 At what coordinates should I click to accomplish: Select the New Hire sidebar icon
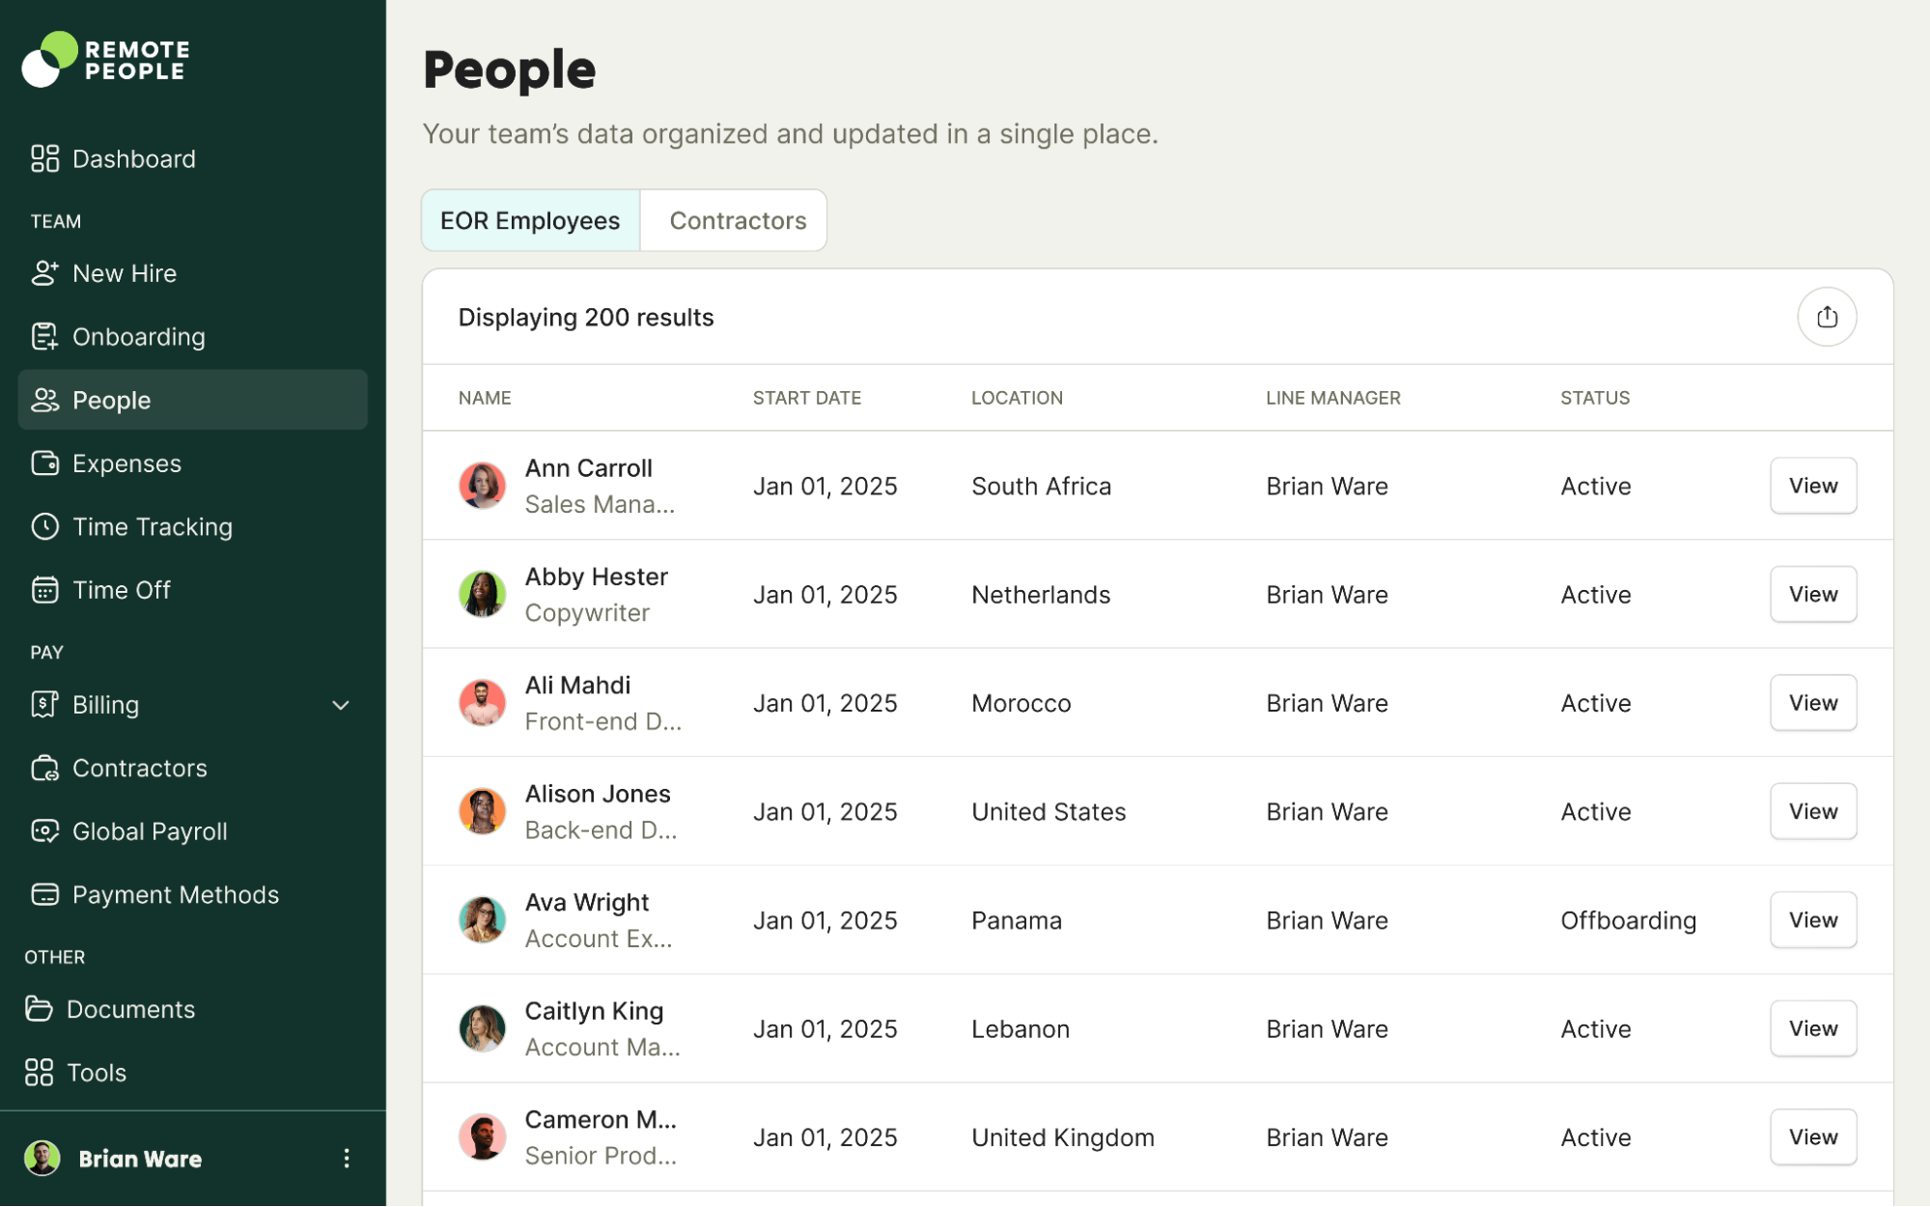44,273
